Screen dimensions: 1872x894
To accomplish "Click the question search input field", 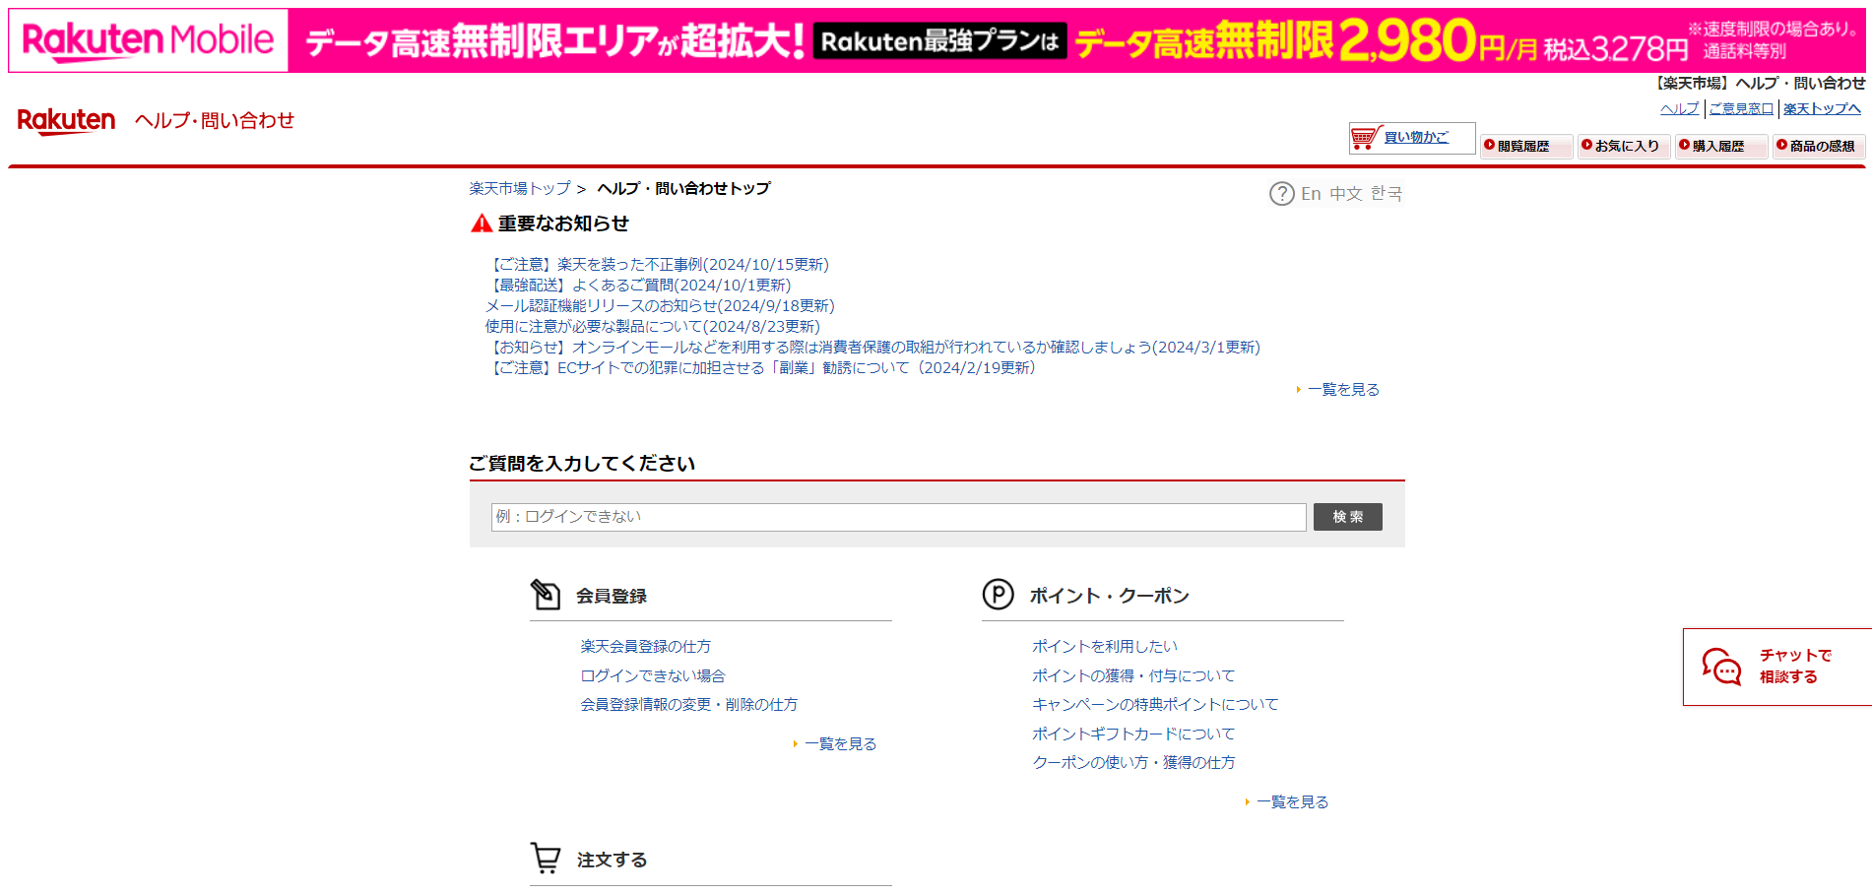I will (898, 517).
